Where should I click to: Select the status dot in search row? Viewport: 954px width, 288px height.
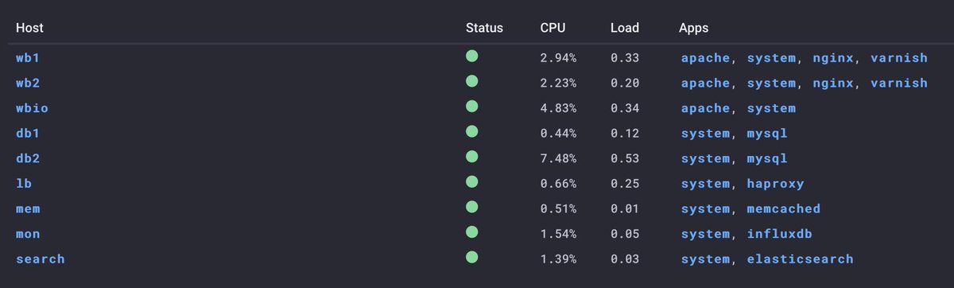(471, 258)
